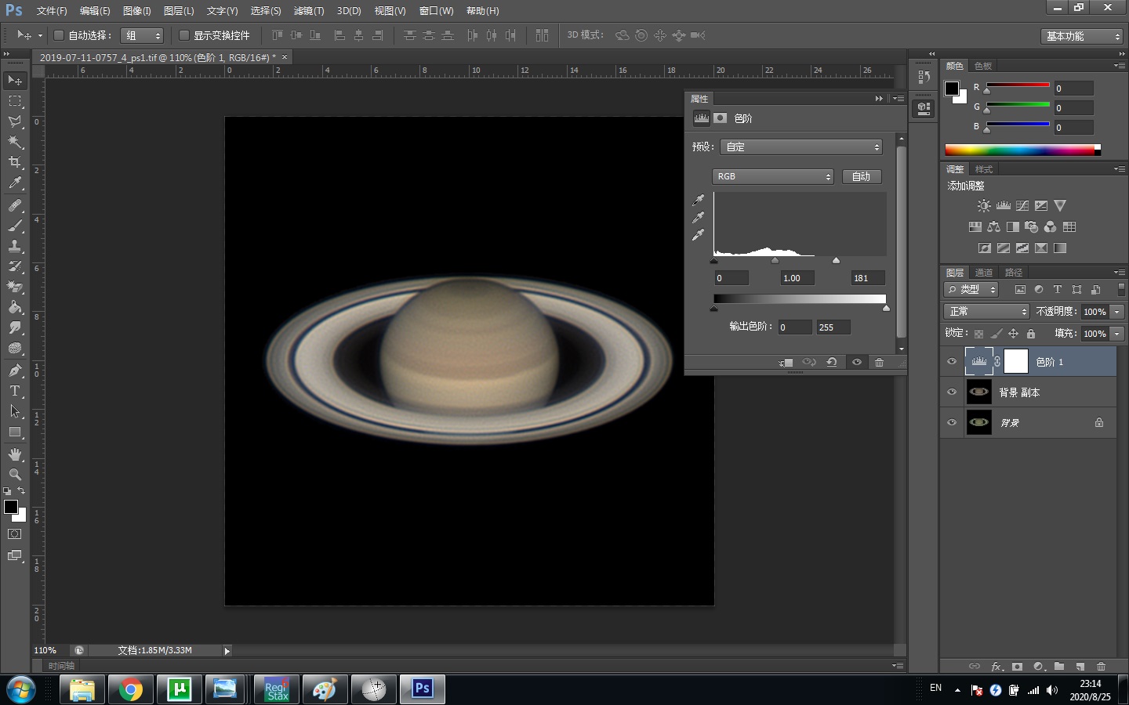Add layer style fx button
The image size is (1129, 705).
click(996, 667)
